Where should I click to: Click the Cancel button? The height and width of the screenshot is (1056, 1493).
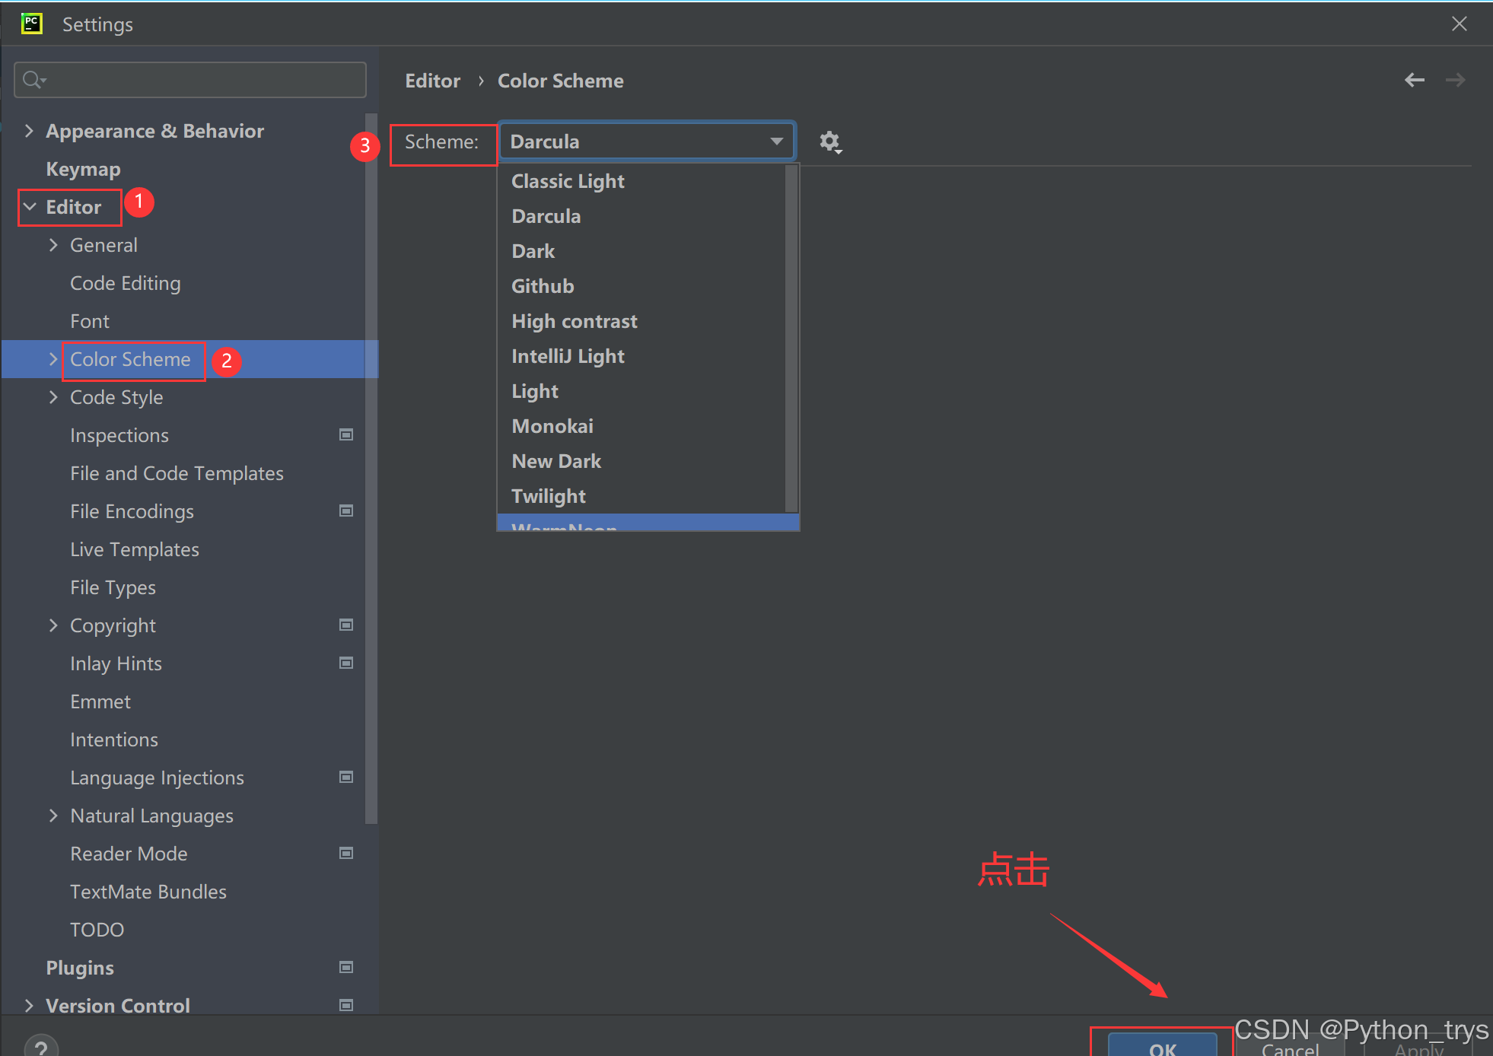point(1290,1048)
